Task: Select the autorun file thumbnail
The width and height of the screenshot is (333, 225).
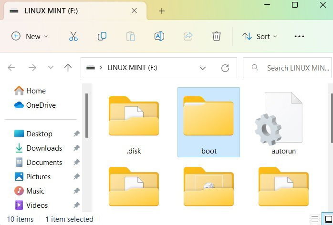Action: (x=283, y=122)
